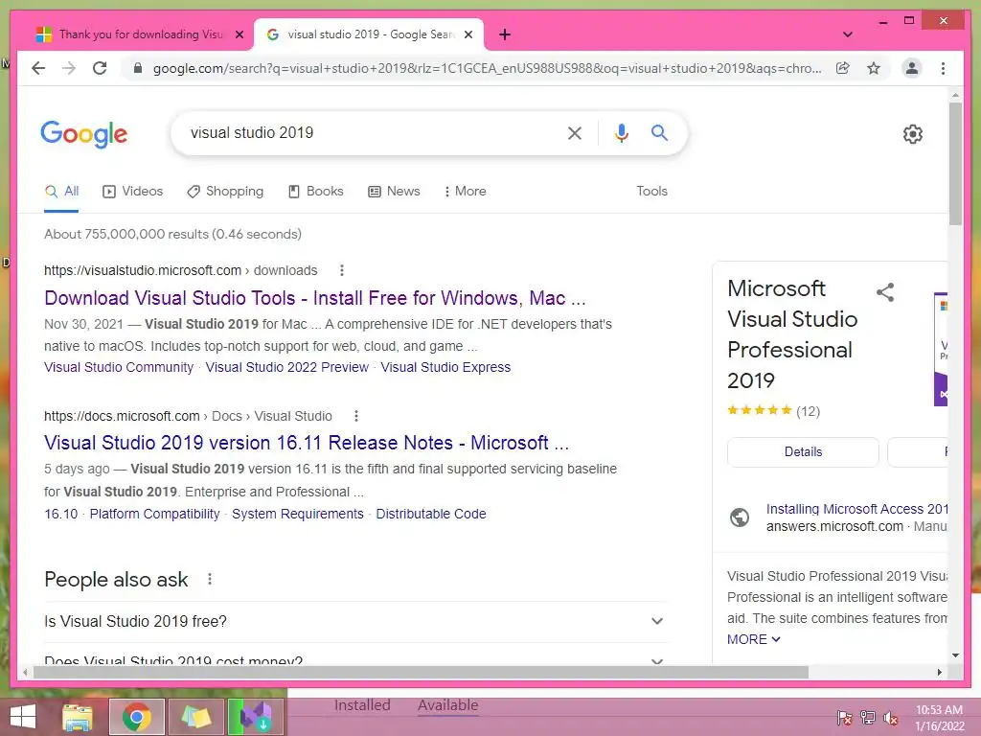Click the muted volume tray icon
Viewport: 981px width, 736px height.
coord(890,717)
